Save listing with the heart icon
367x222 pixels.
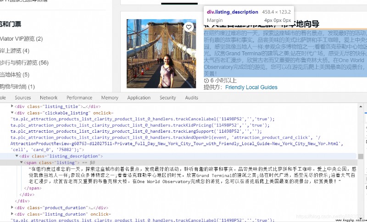(189, 27)
